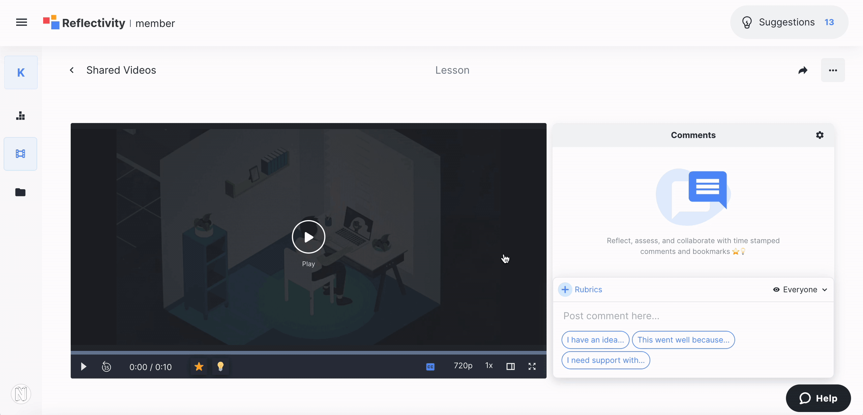Click the closed captions CC icon
The height and width of the screenshot is (415, 863).
coord(431,366)
